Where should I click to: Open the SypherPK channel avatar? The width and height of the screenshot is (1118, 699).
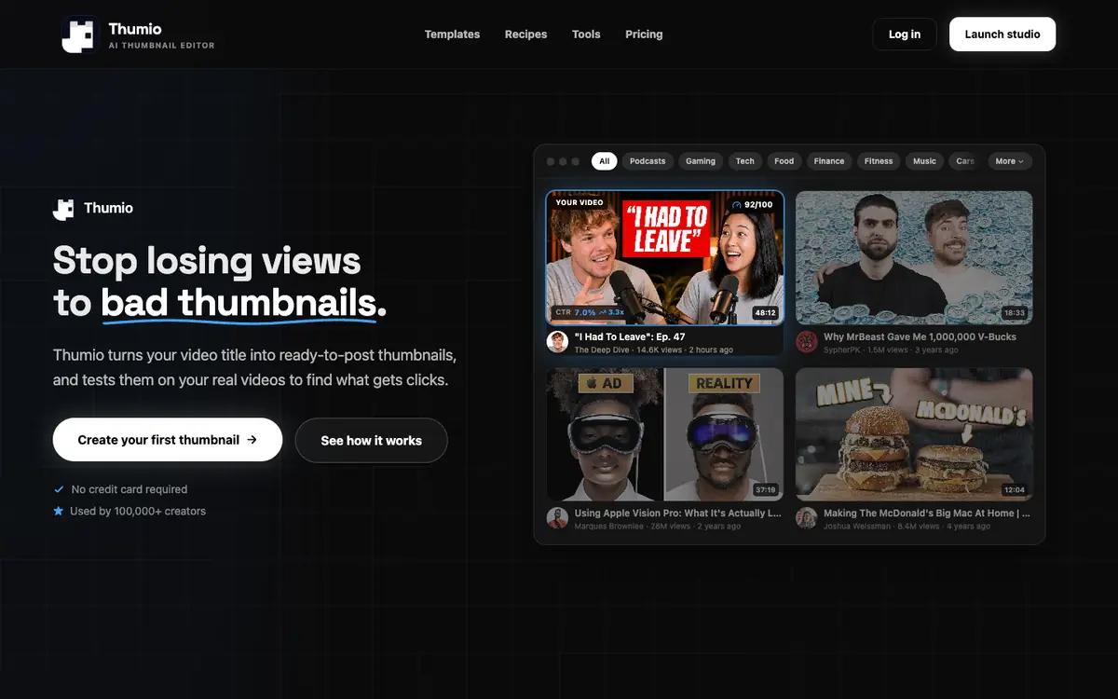[x=807, y=342]
